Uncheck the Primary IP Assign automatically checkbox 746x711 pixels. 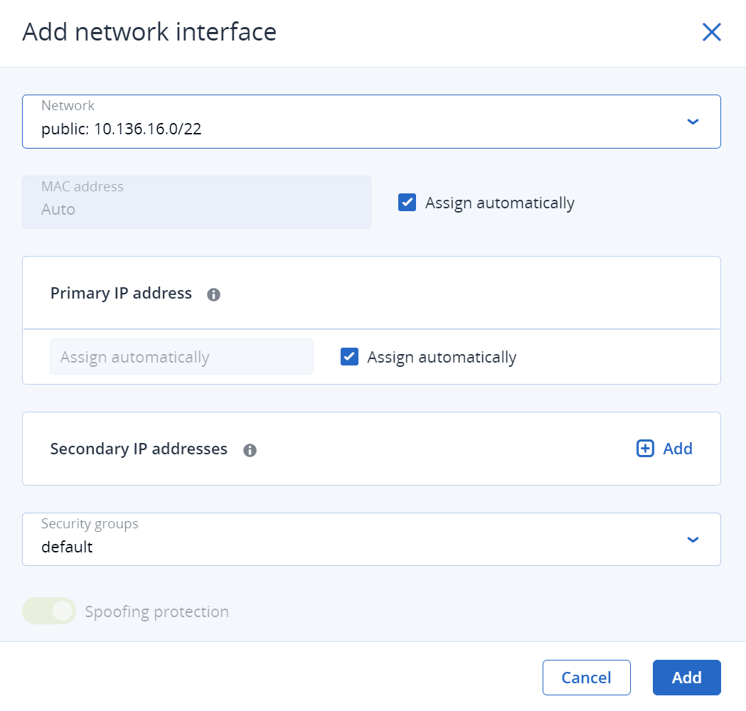[x=349, y=357]
